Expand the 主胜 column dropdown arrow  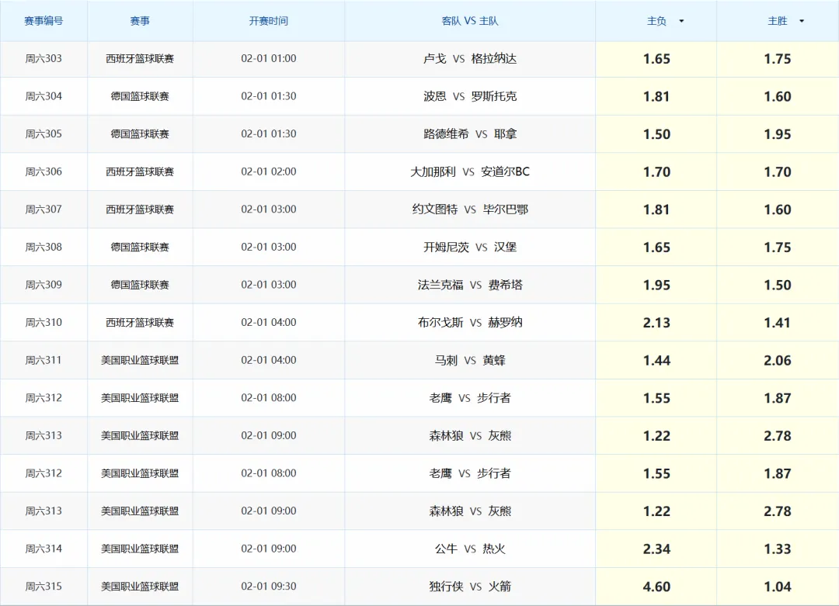point(802,22)
